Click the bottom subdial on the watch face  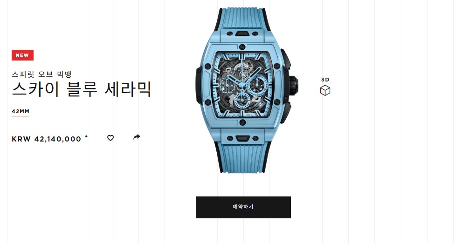(x=241, y=100)
